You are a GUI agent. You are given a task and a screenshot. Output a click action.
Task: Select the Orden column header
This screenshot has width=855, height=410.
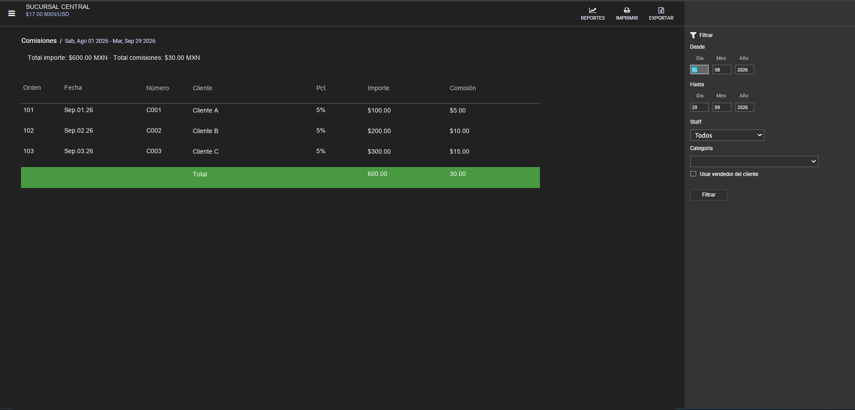(x=32, y=88)
